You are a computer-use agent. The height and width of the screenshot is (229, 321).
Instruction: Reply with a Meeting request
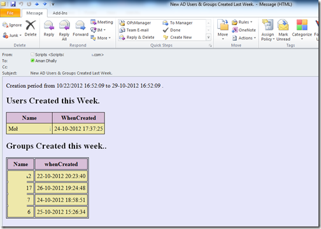tap(102, 22)
